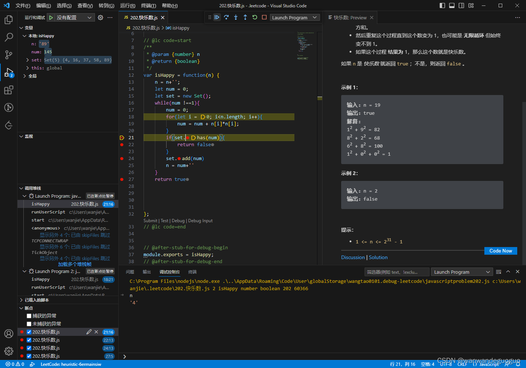
Task: Restart the debug session
Action: tap(255, 17)
